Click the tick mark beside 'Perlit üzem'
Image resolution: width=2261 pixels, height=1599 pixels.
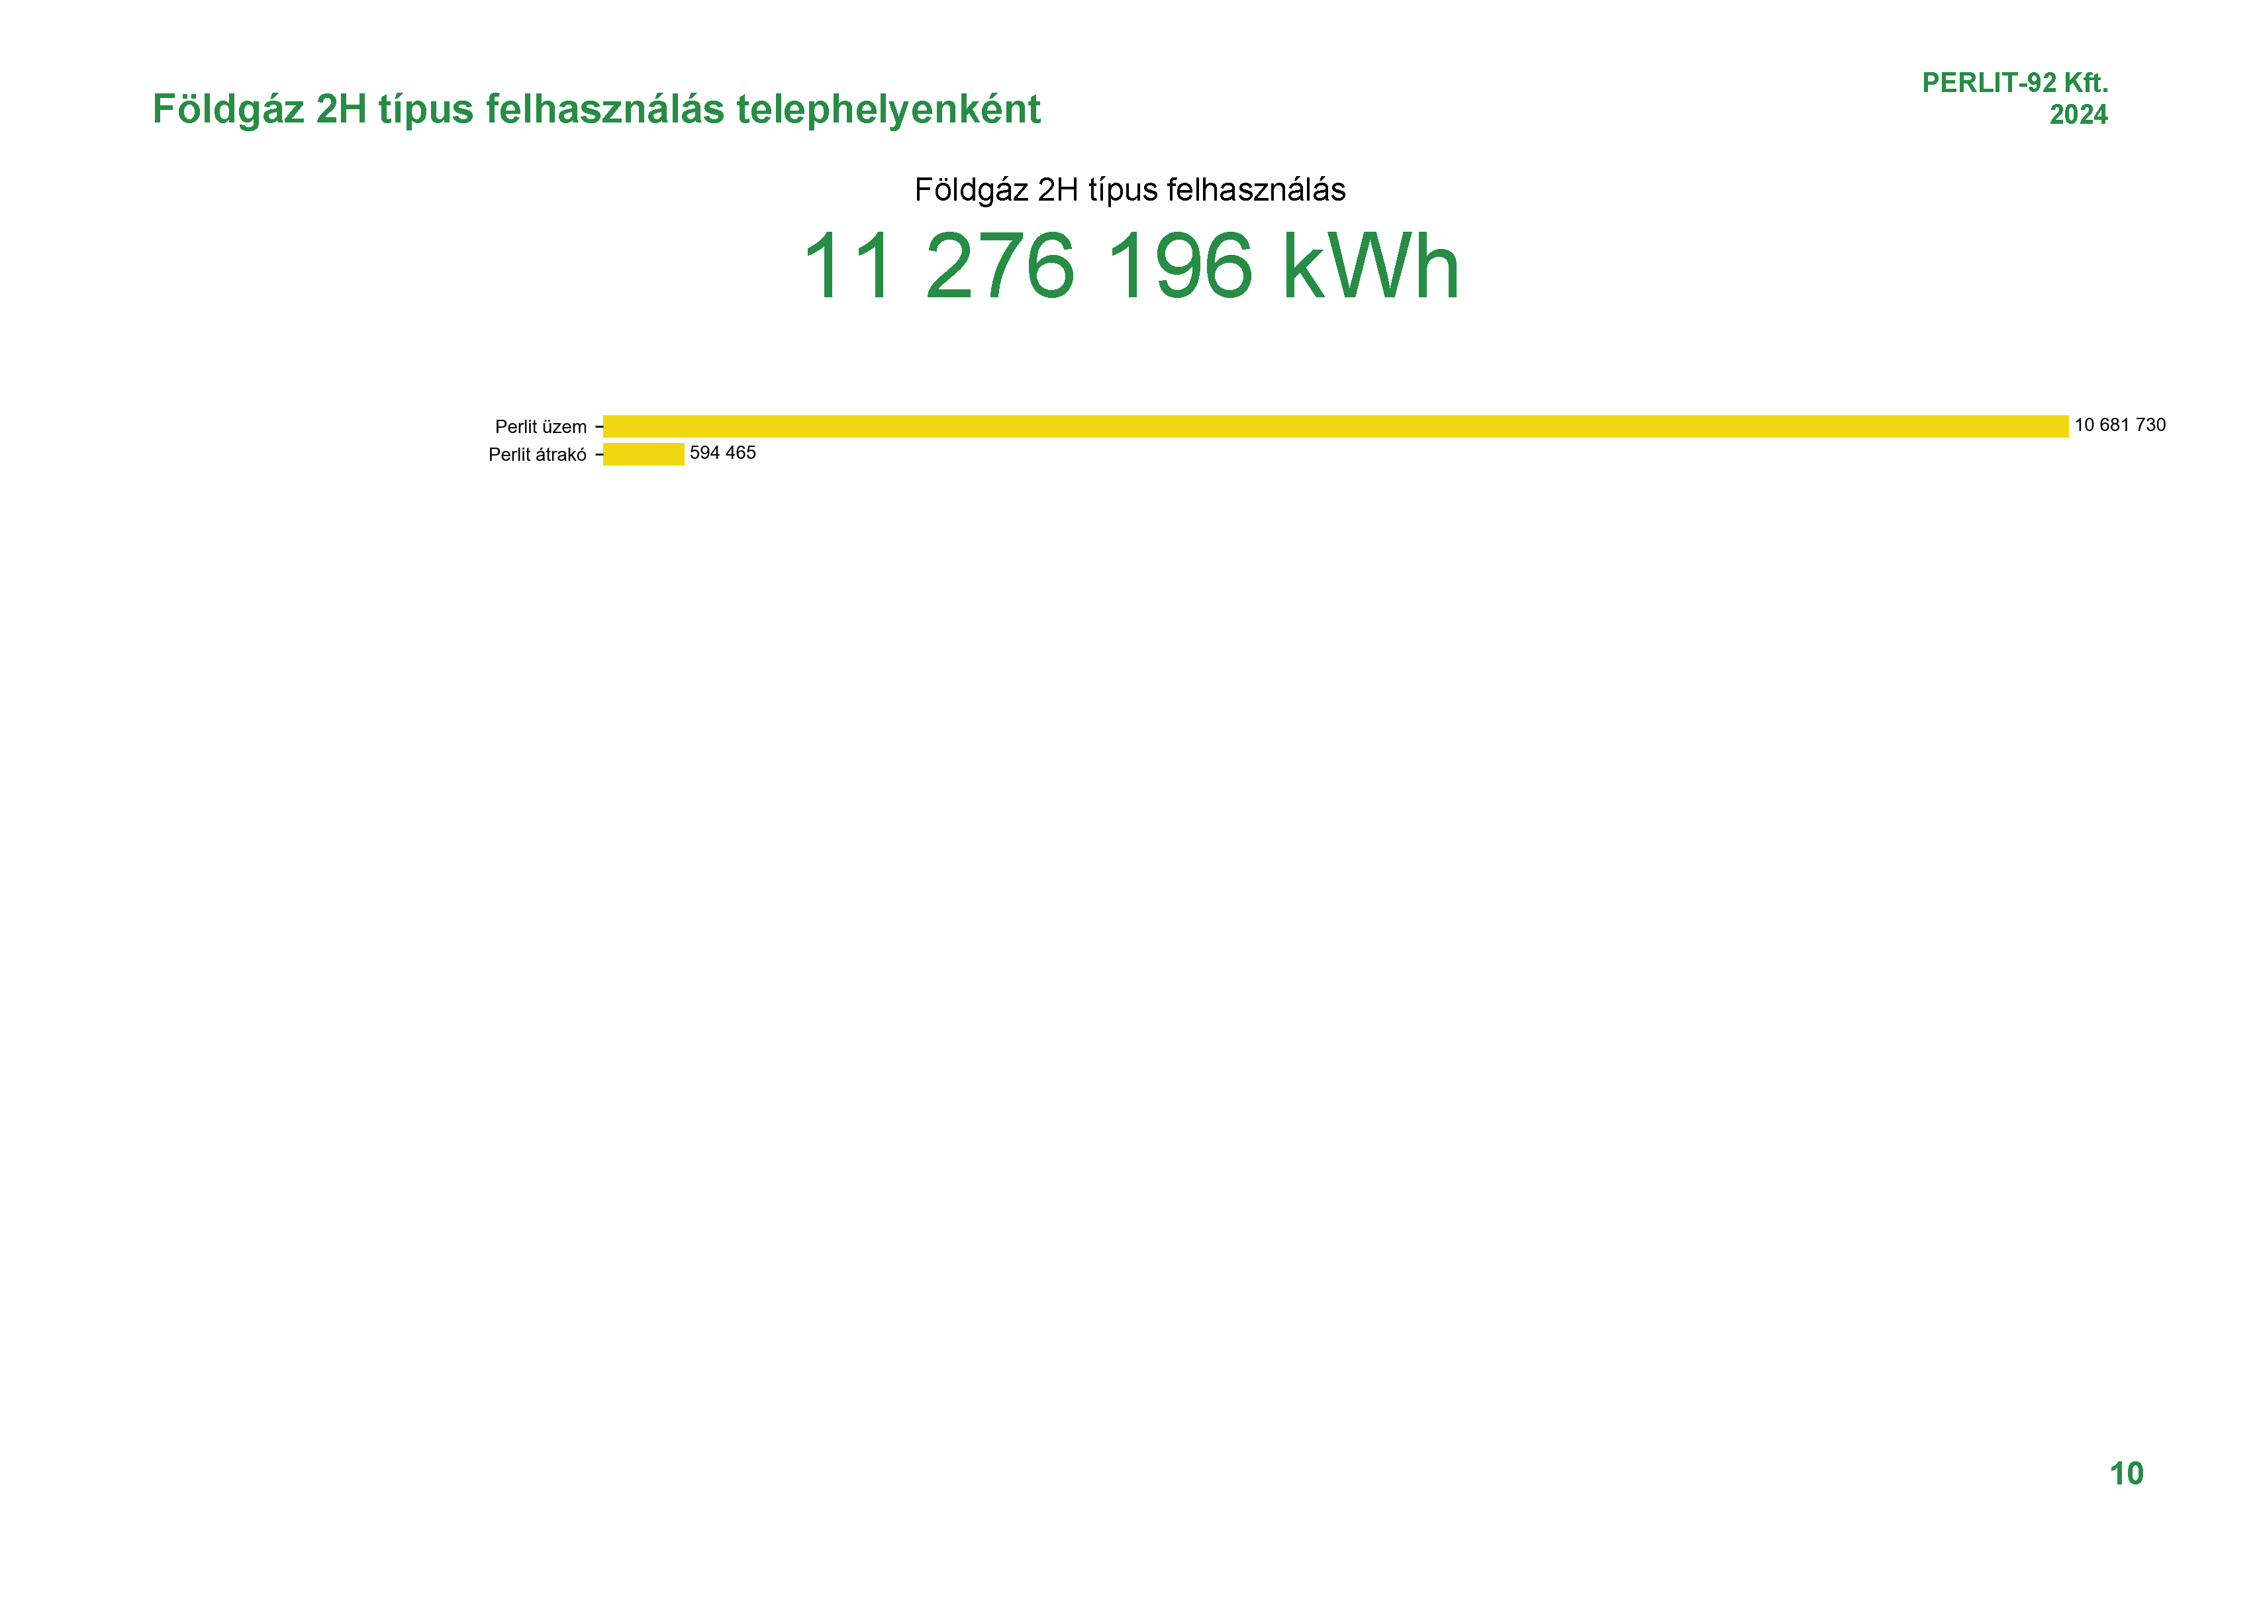pyautogui.click(x=599, y=427)
